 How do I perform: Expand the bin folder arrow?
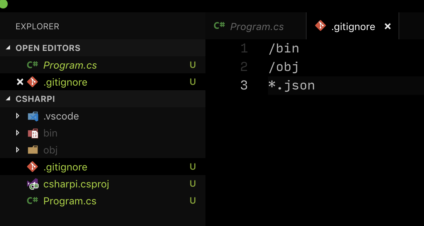[x=17, y=133]
